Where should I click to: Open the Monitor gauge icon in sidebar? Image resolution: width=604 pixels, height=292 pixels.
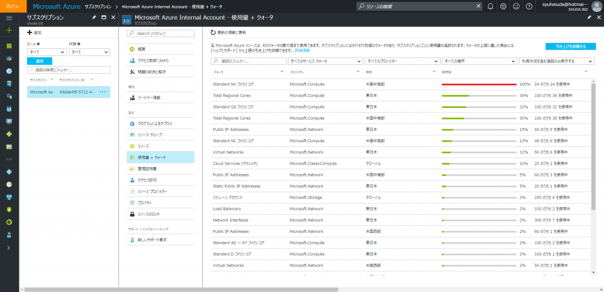(x=9, y=184)
